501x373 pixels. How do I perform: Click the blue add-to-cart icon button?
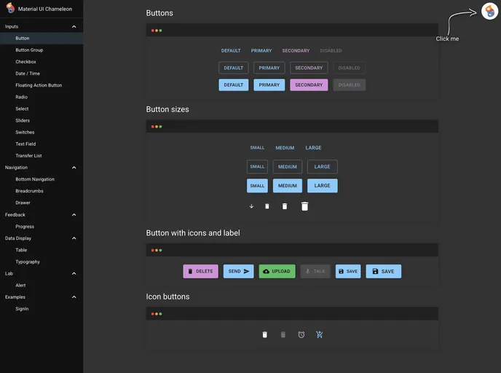(x=320, y=334)
